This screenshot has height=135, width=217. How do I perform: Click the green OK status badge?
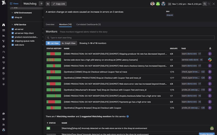(48, 128)
